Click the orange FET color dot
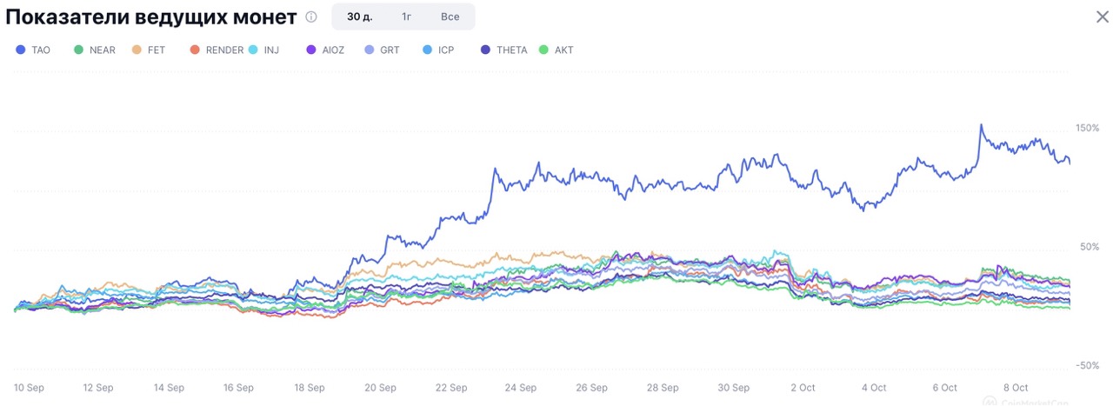This screenshot has width=1113, height=406. point(137,50)
